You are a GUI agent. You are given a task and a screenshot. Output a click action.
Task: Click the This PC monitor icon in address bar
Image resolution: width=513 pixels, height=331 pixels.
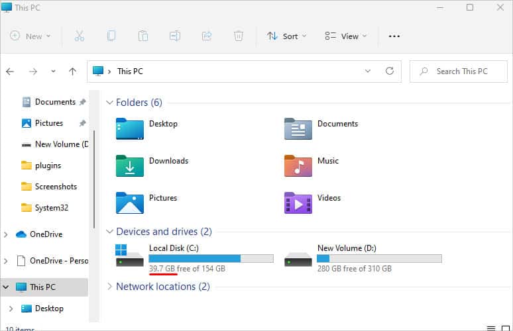pyautogui.click(x=98, y=71)
